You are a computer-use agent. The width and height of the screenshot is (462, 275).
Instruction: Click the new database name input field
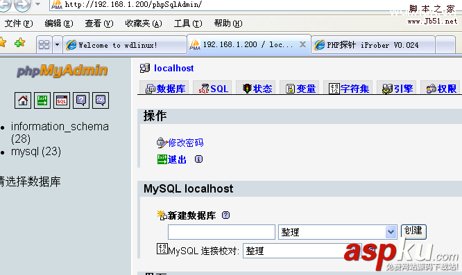click(x=221, y=232)
